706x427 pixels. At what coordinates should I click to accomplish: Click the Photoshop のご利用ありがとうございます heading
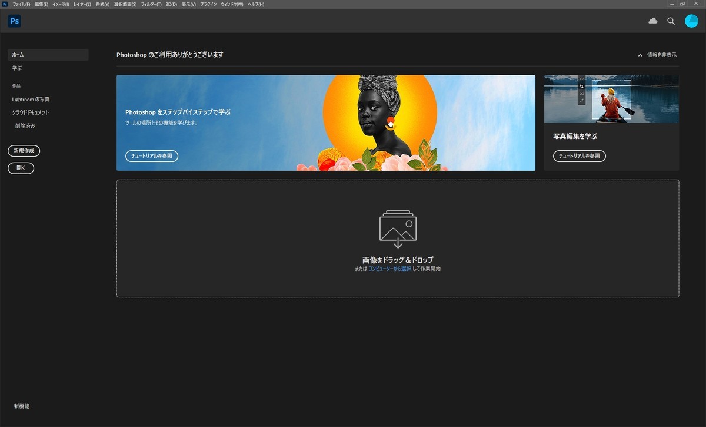[170, 55]
